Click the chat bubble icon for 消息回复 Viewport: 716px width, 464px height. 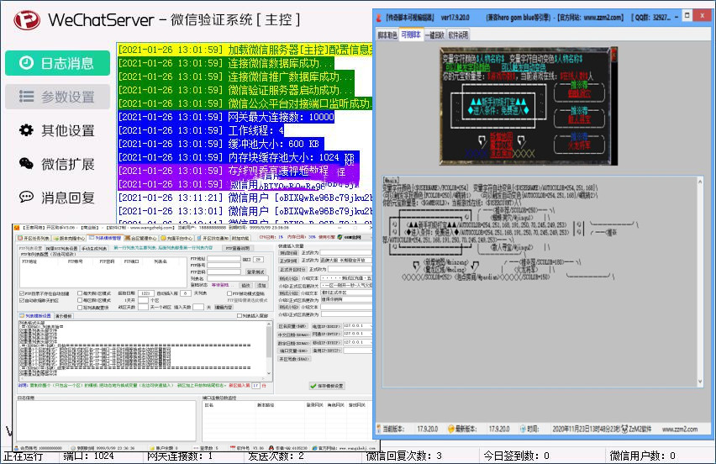click(x=26, y=198)
